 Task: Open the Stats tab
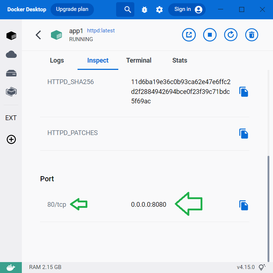click(180, 60)
